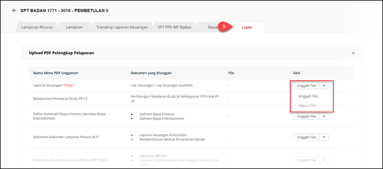Click the back arrow beside SPT BADAN title
This screenshot has height=169, width=383.
click(14, 10)
